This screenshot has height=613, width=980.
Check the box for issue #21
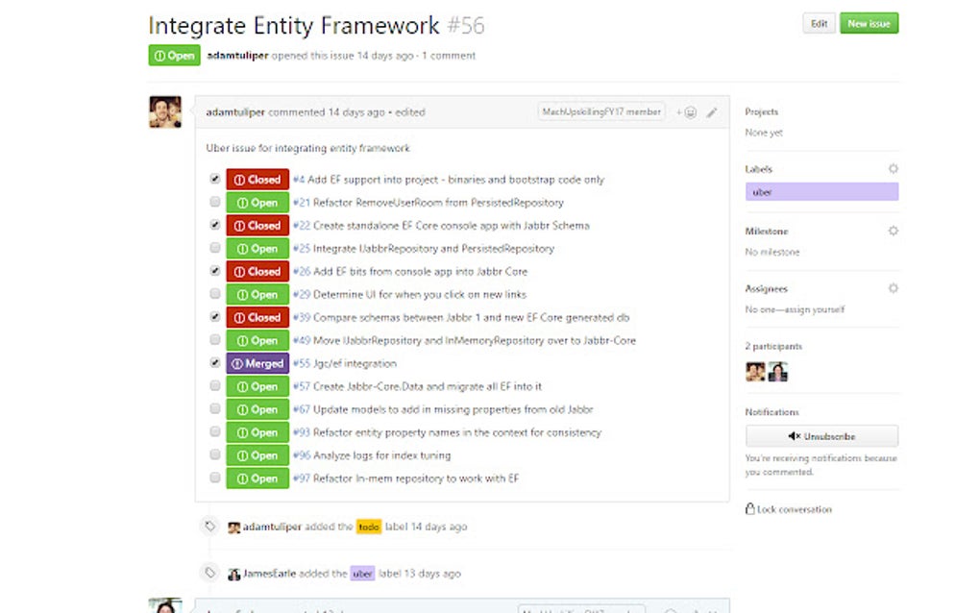click(215, 202)
